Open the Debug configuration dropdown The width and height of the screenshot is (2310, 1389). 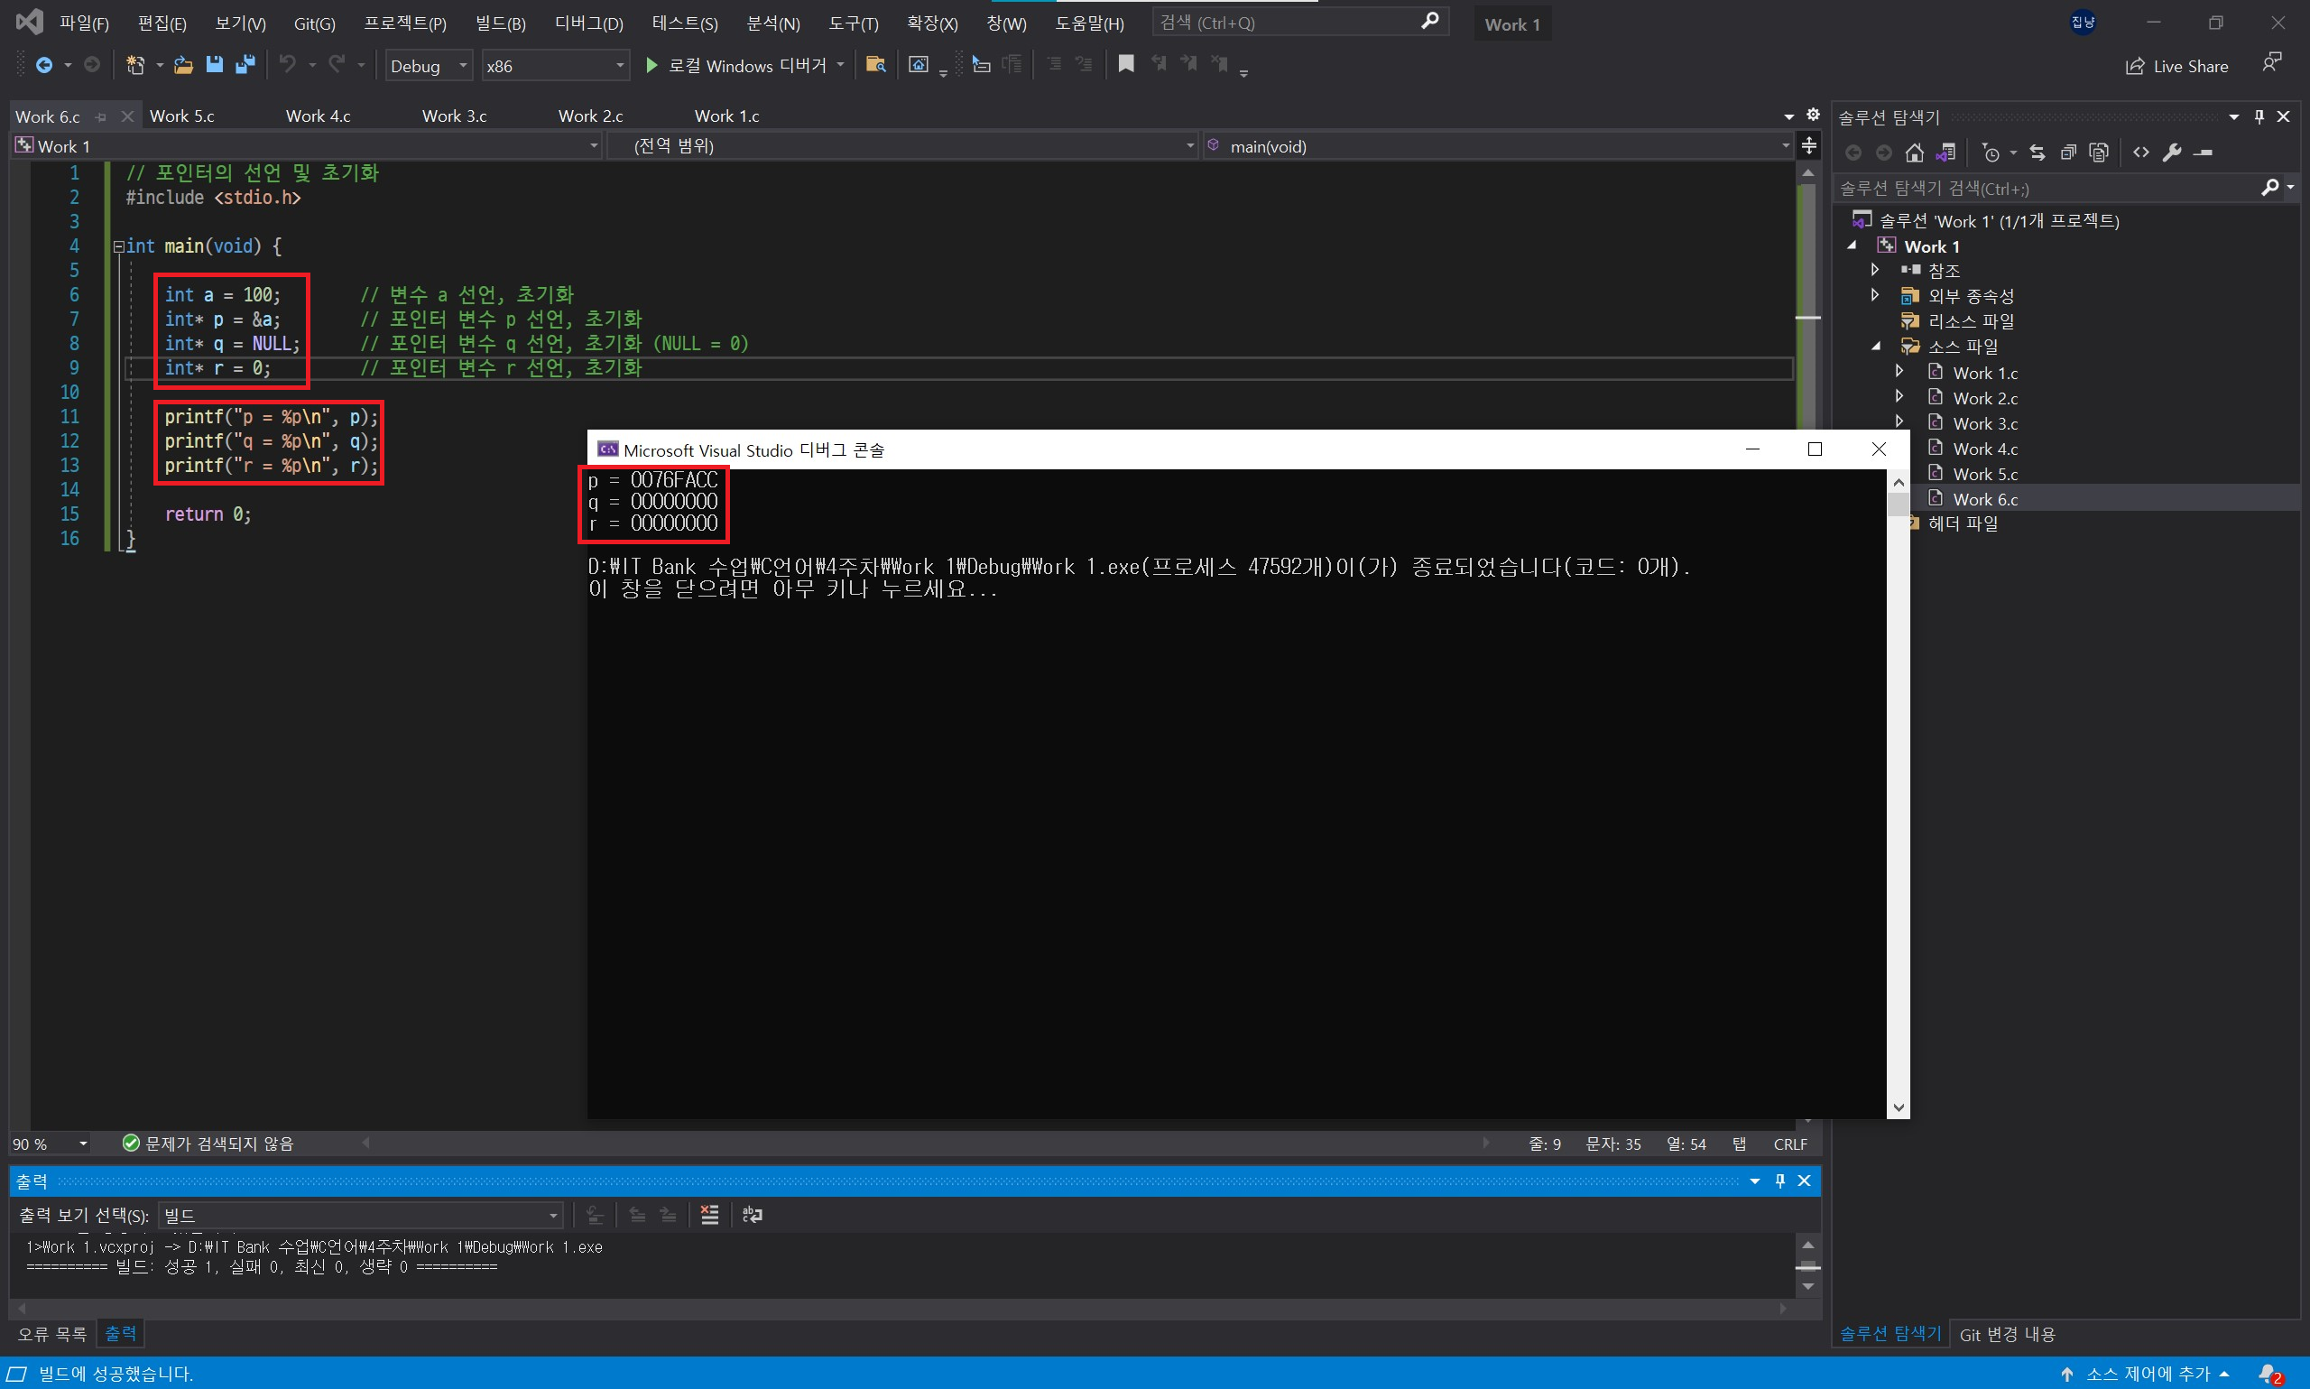462,66
